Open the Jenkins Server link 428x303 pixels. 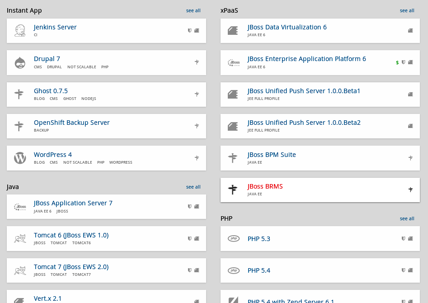coord(55,27)
